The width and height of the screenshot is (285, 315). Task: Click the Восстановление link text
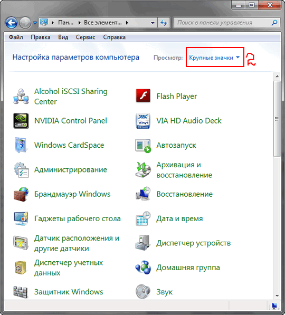point(184,194)
